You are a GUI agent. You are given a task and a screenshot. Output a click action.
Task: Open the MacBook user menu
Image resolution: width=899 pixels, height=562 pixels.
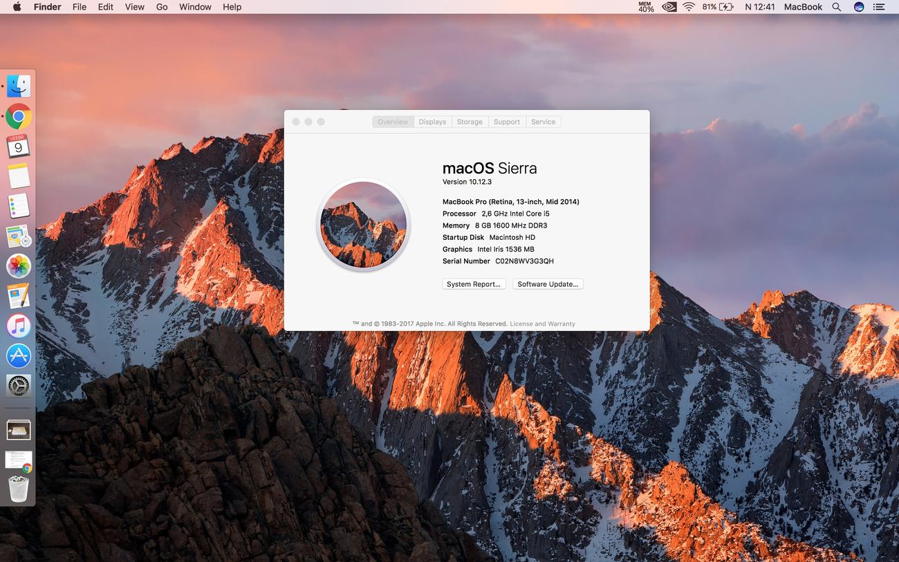pyautogui.click(x=803, y=7)
